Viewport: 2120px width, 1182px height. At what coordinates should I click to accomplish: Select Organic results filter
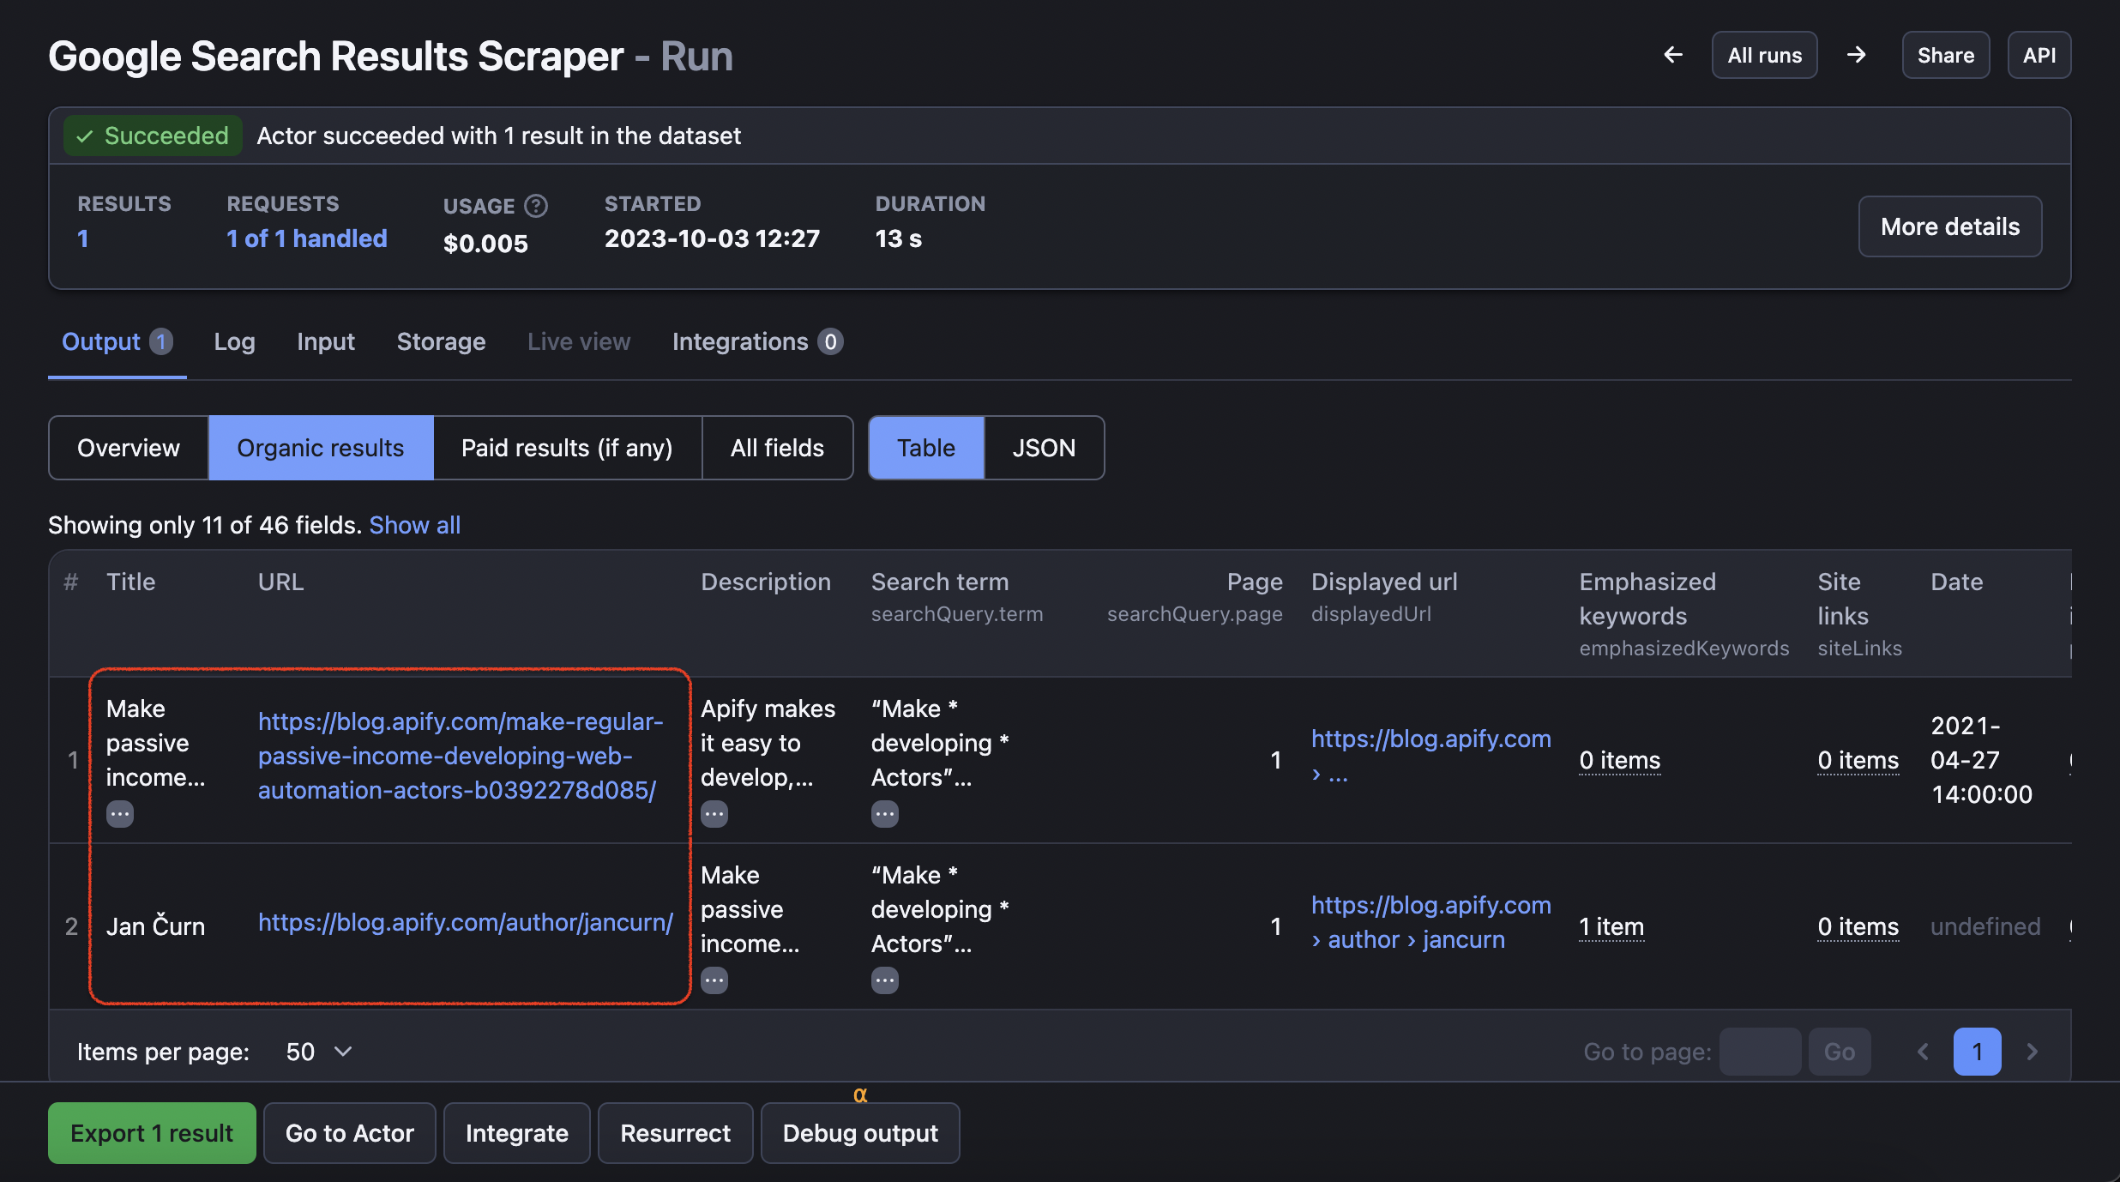(320, 447)
